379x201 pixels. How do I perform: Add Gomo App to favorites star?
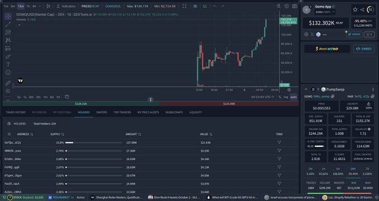355,9
